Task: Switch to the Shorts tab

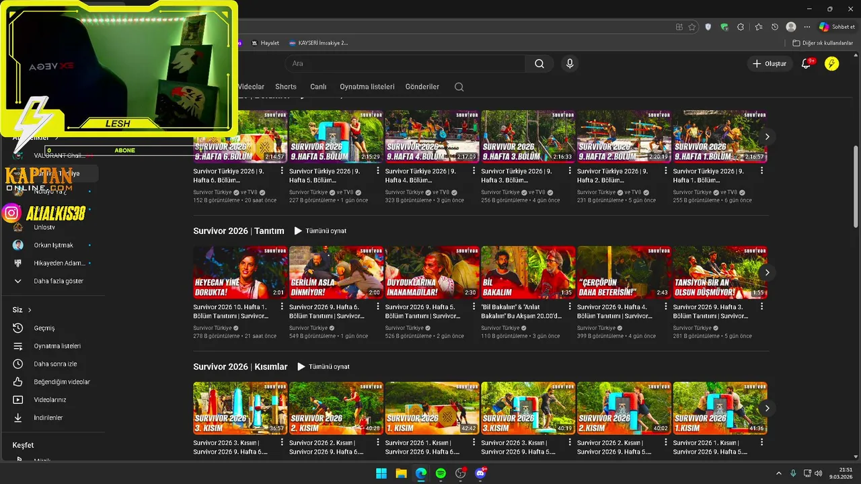Action: click(286, 87)
